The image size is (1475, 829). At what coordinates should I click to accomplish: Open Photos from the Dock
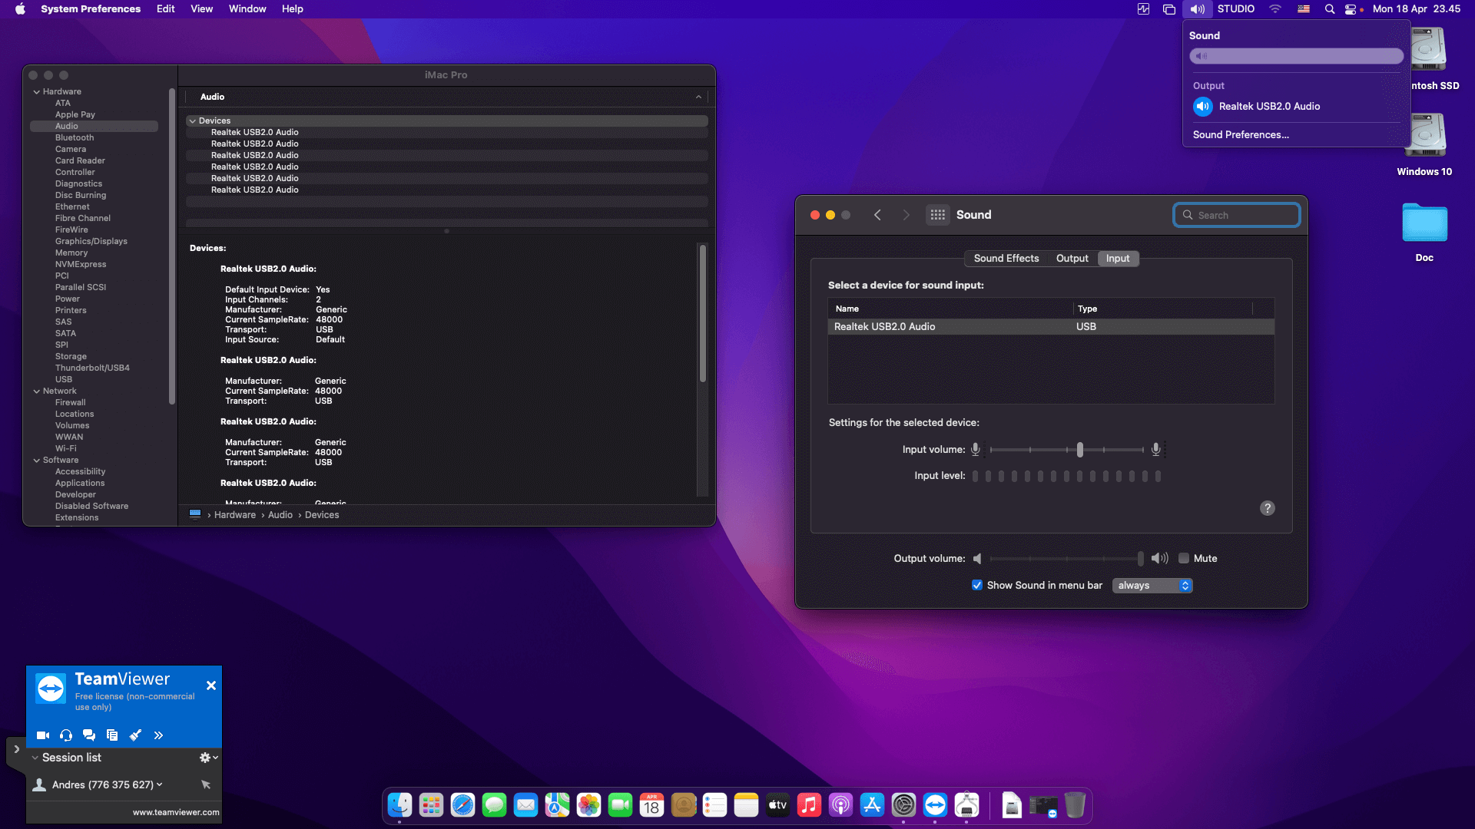click(588, 805)
